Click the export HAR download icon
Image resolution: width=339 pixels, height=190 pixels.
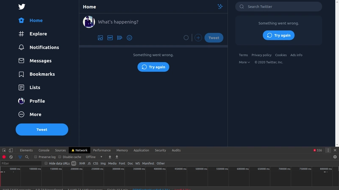click(x=117, y=157)
